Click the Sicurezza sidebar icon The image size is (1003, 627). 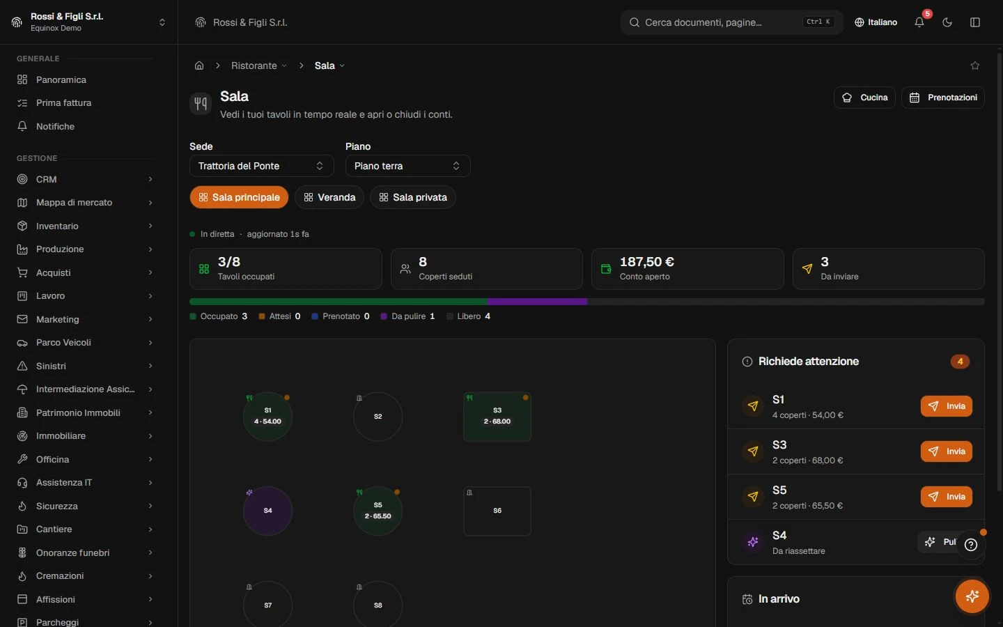(22, 506)
